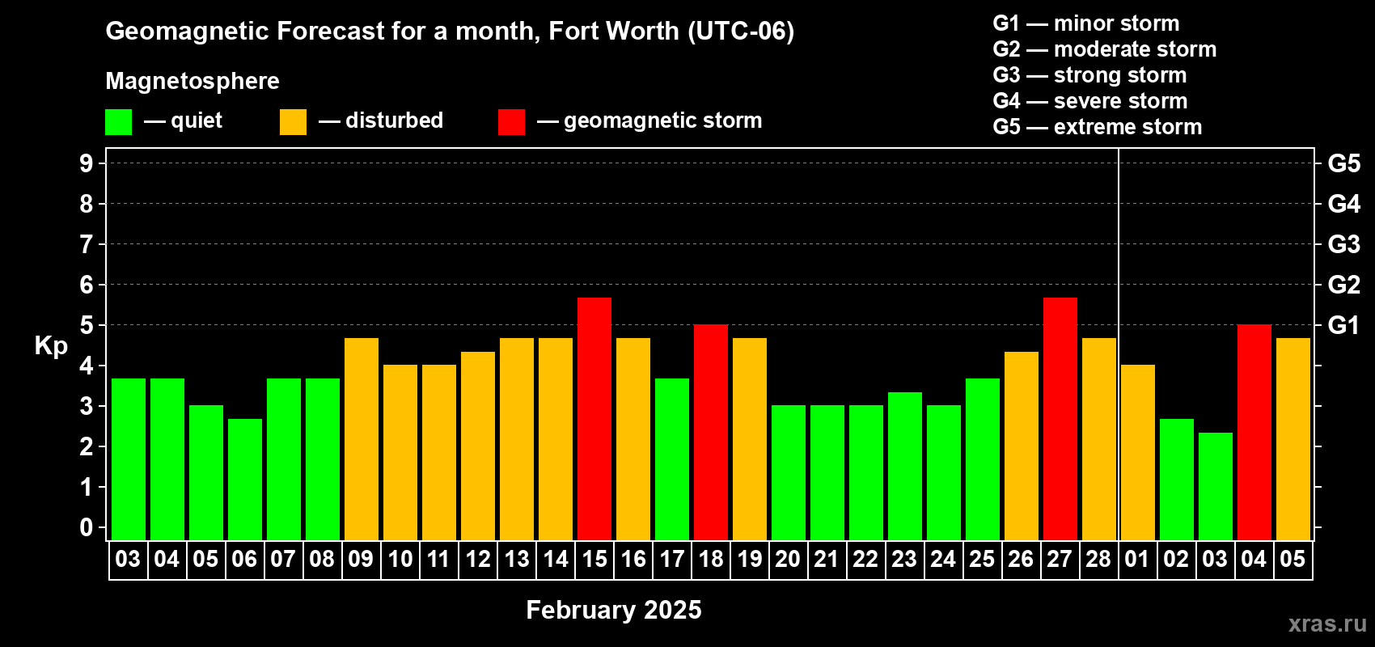Click the 'February 2025' month label

tap(614, 610)
